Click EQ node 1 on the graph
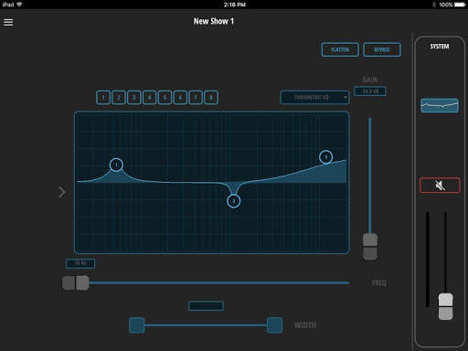Viewport: 468px width, 351px height. 116,165
